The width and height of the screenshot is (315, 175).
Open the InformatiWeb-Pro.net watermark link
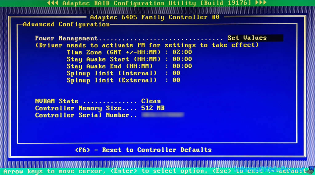(x=269, y=169)
